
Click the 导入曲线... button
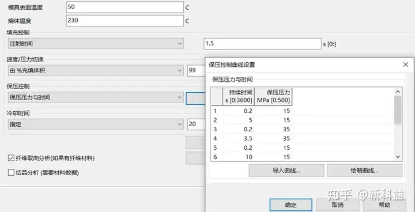(286, 171)
